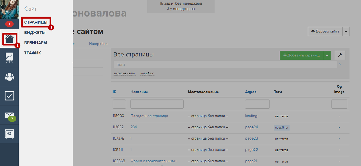
Task: Open the page24 address link
Action: [x=251, y=127]
